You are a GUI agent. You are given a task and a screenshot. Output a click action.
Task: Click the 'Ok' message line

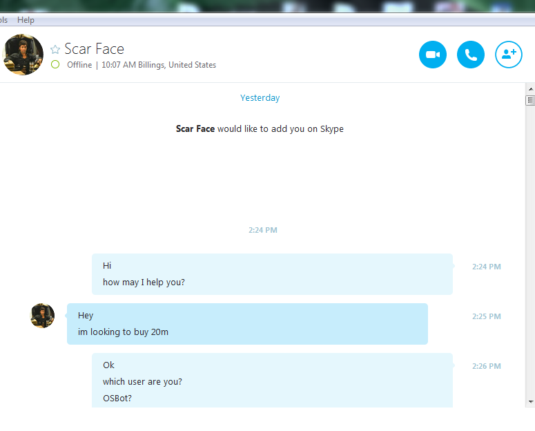coord(108,365)
